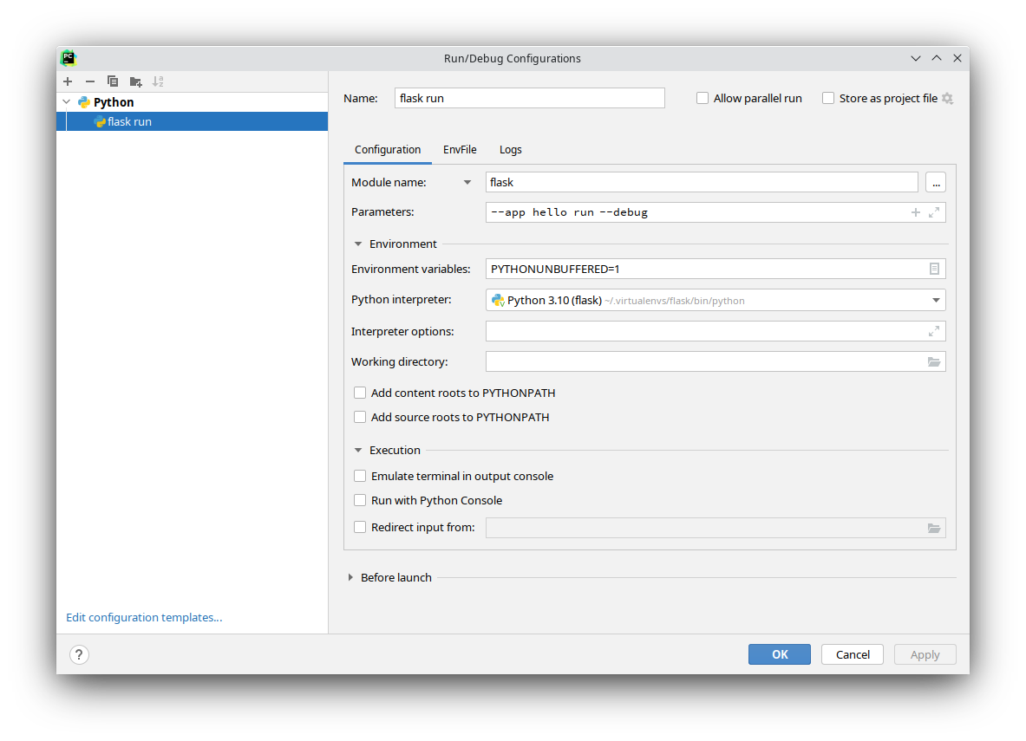
Task: Expand the Parameters field editor
Action: pyautogui.click(x=934, y=212)
